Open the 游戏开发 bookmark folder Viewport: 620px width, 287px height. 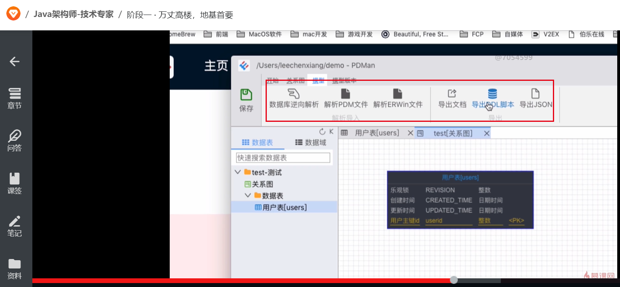point(354,34)
